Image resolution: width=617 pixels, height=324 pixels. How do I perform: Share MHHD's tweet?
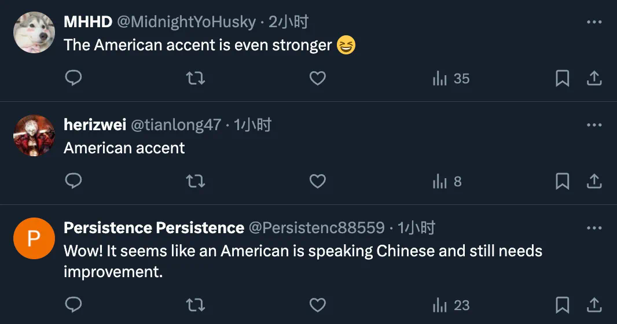(x=594, y=78)
